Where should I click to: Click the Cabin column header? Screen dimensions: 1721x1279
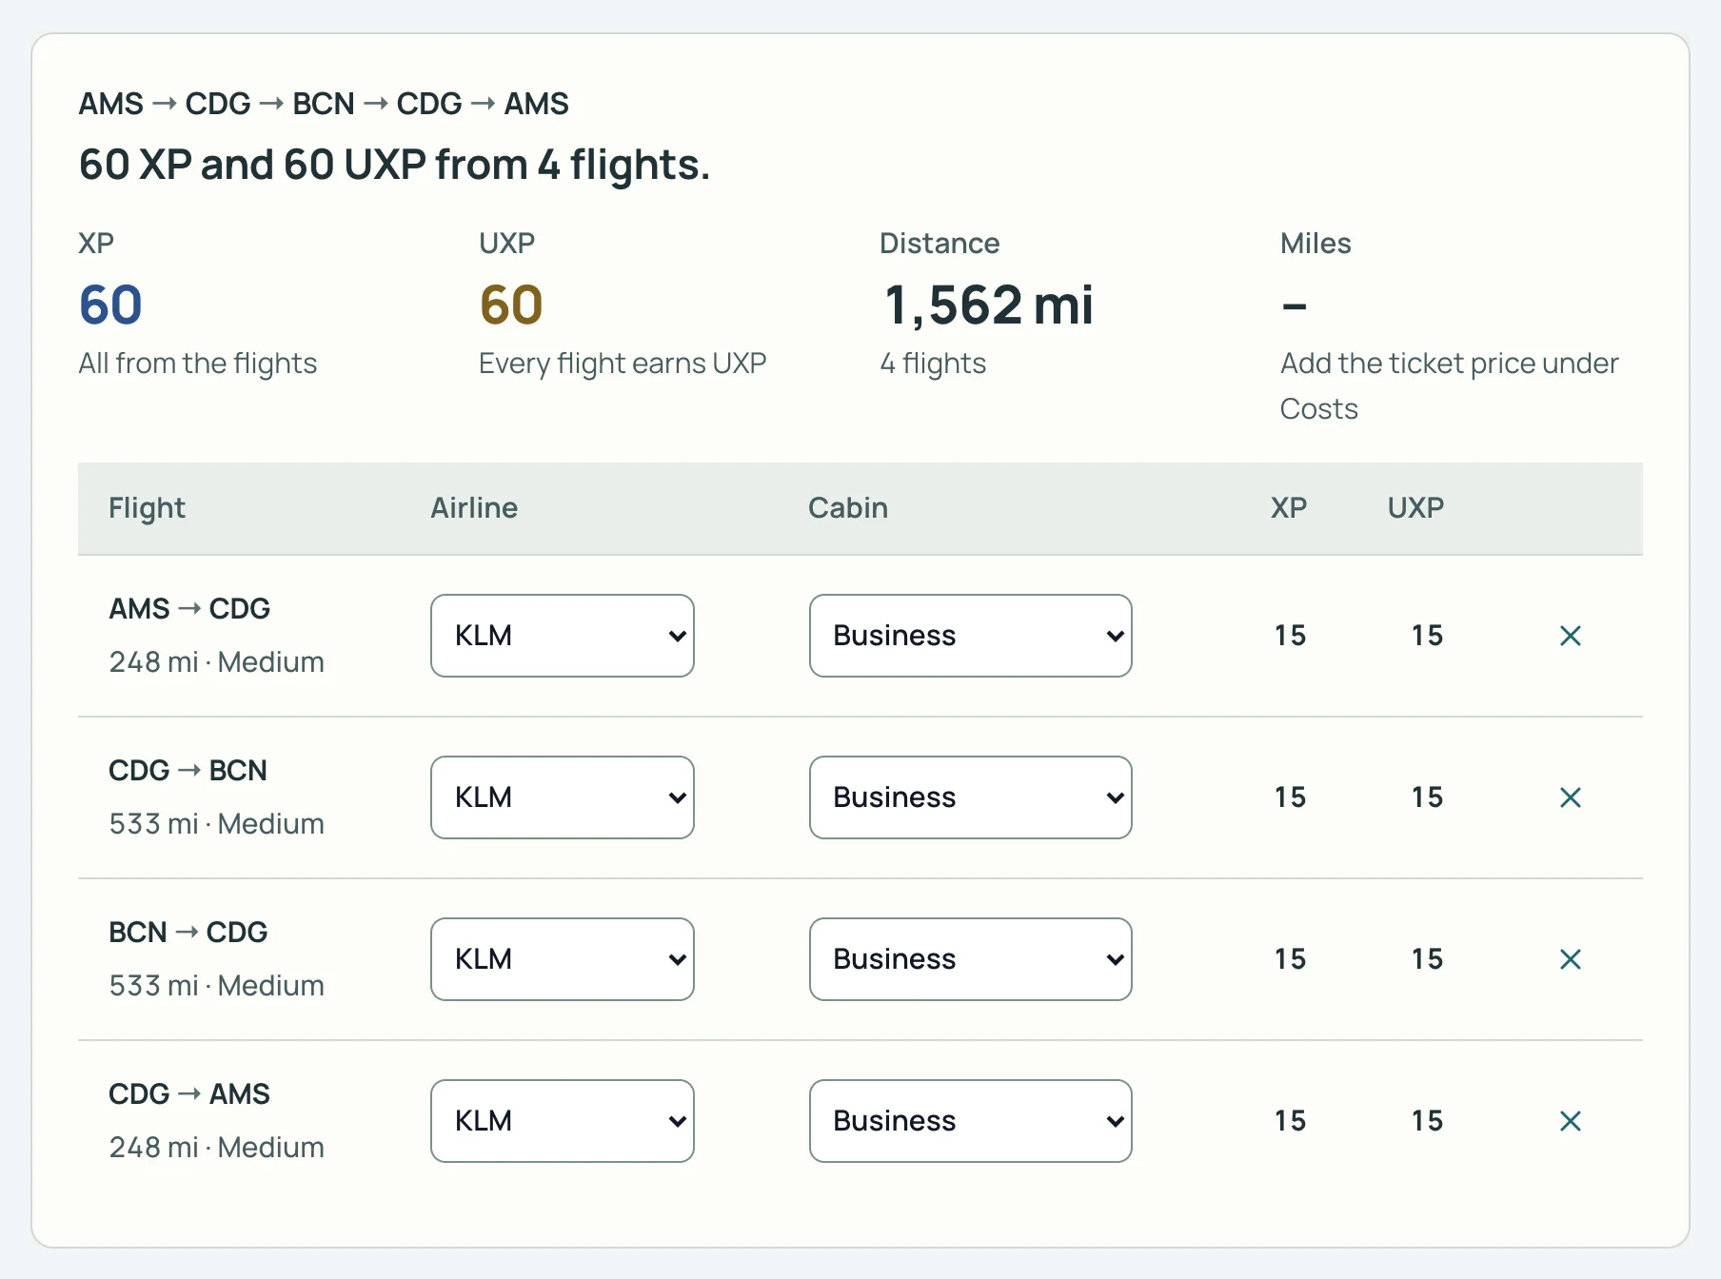pos(848,508)
